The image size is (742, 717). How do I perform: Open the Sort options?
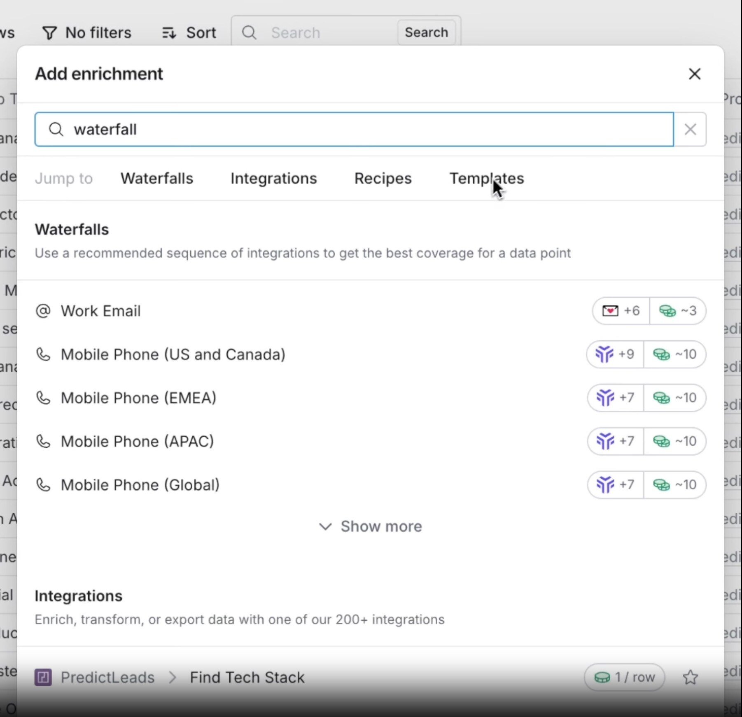click(189, 33)
